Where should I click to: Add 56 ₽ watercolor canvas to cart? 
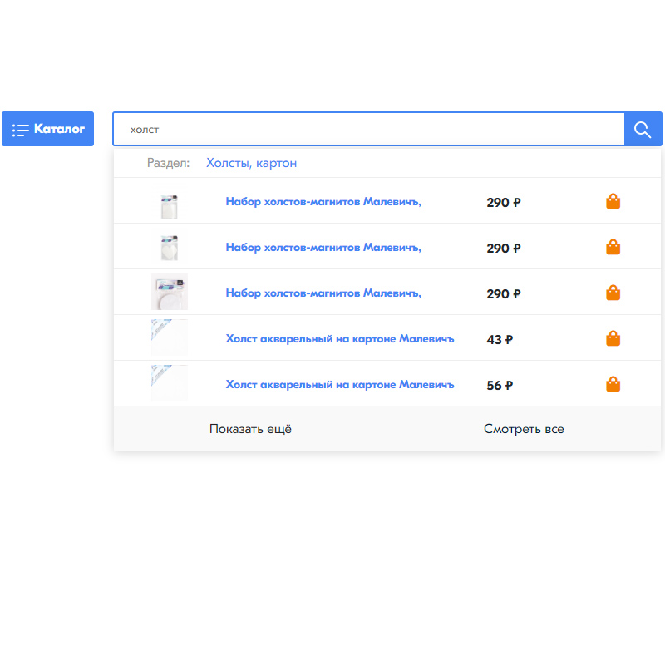[x=613, y=384]
